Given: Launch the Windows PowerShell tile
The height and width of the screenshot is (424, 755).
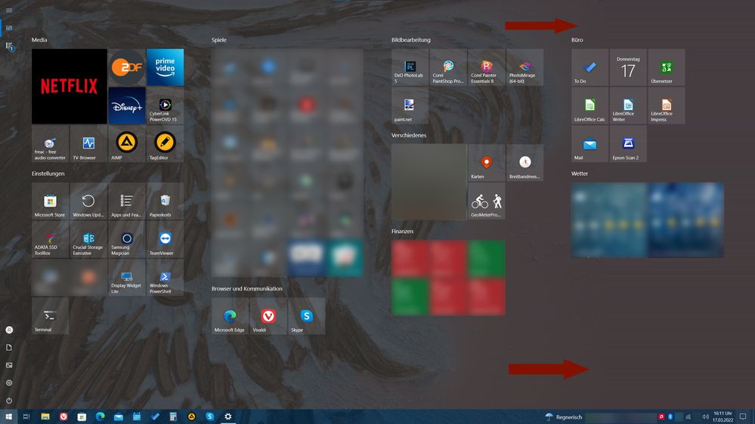Looking at the screenshot, I should [166, 278].
